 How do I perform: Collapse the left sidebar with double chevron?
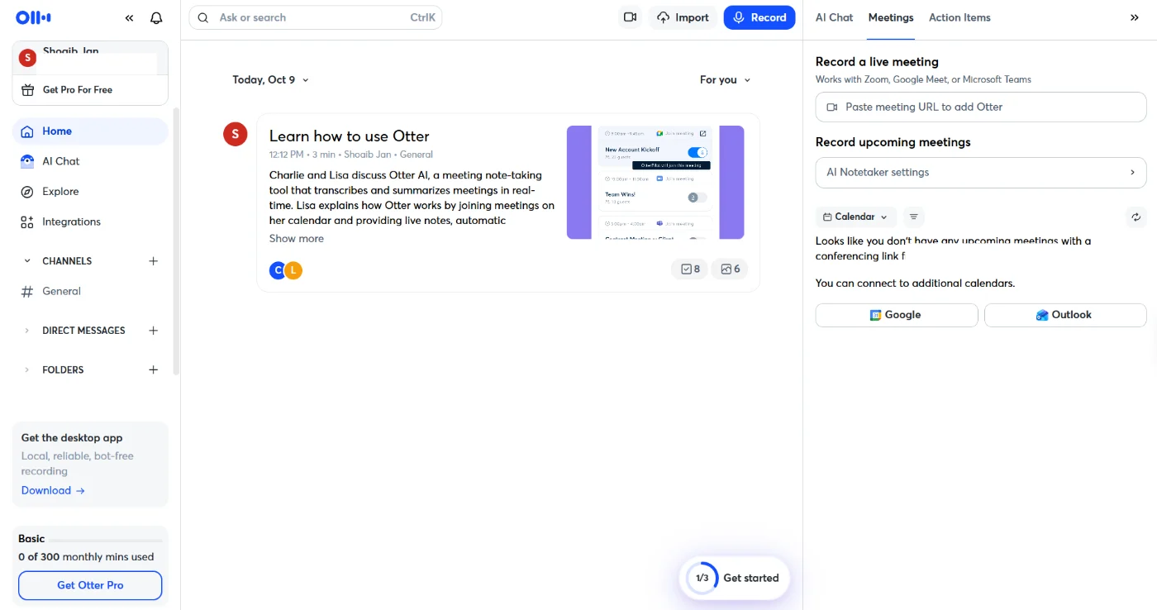point(129,17)
